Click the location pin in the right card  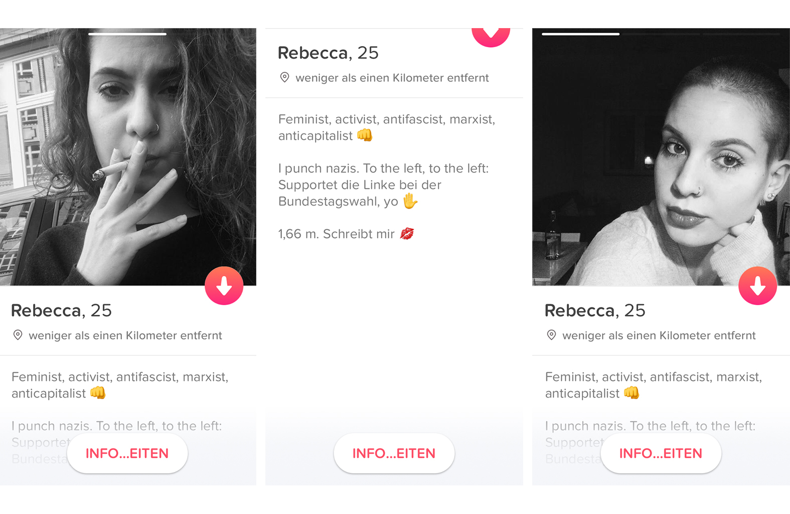click(551, 335)
